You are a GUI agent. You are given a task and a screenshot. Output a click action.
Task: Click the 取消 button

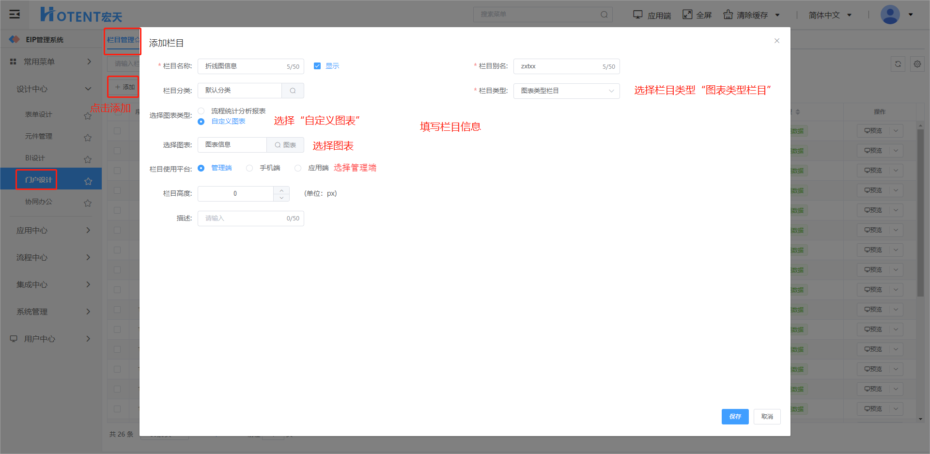tap(767, 417)
